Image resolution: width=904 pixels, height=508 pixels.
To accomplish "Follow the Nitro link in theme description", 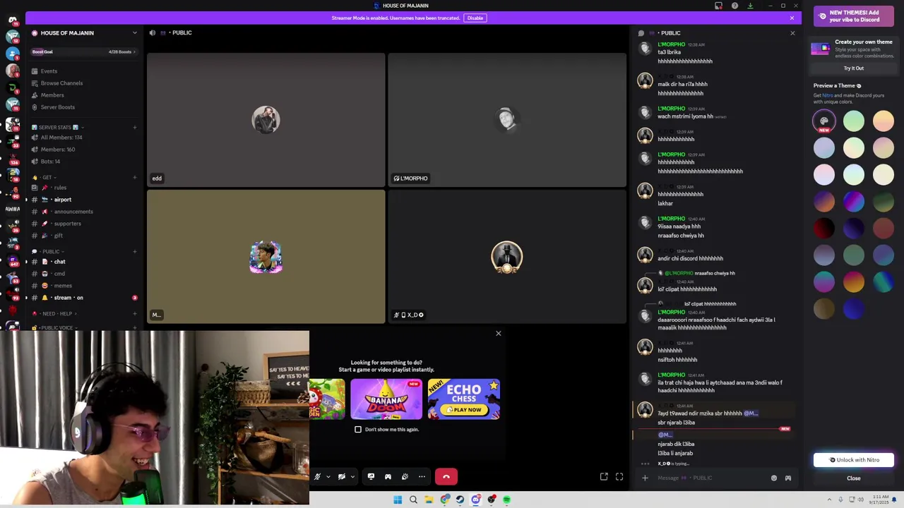I will pos(827,95).
